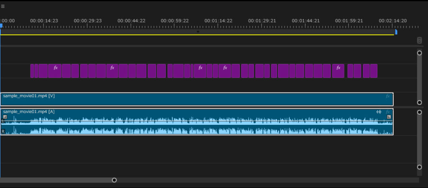Image resolution: width=428 pixels, height=188 pixels.
Task: Open the timeline panel hamburger menu
Action: [x=3, y=6]
